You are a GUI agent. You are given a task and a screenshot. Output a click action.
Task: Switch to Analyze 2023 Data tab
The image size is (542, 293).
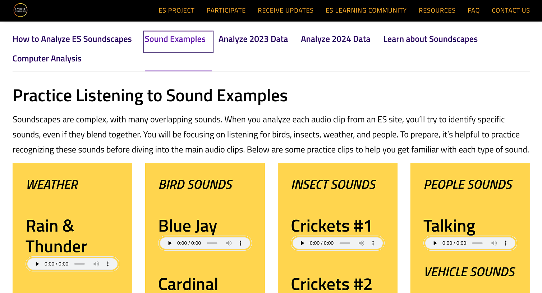point(253,39)
